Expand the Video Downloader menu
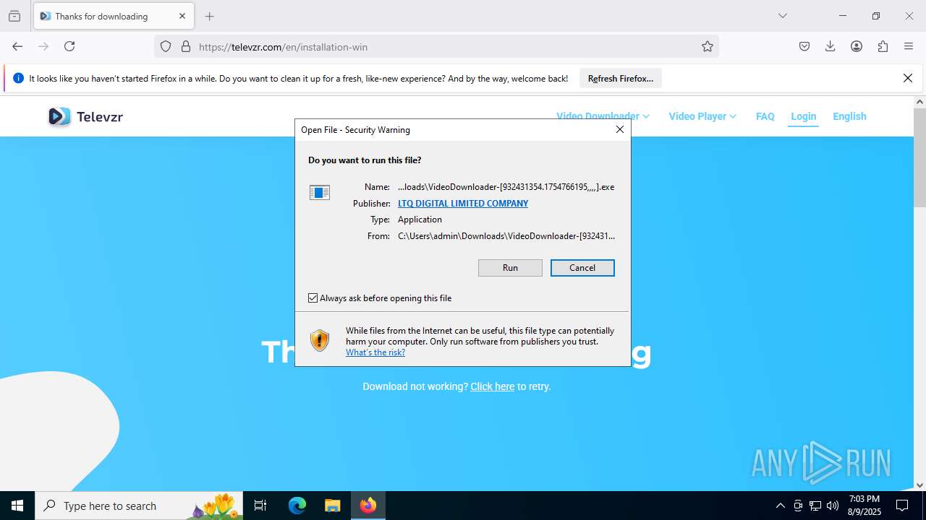 603,116
